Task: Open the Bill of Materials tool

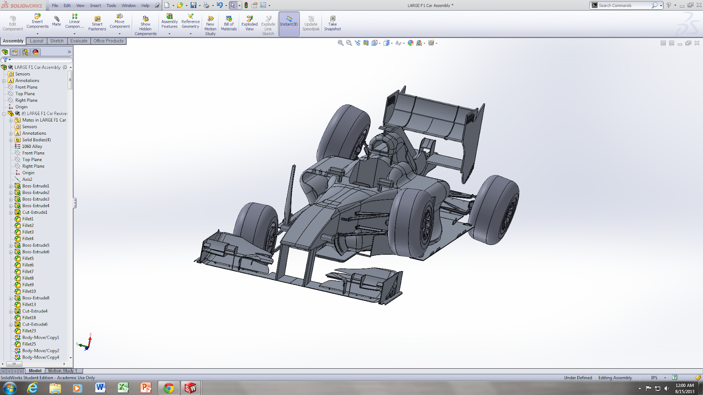Action: click(228, 22)
